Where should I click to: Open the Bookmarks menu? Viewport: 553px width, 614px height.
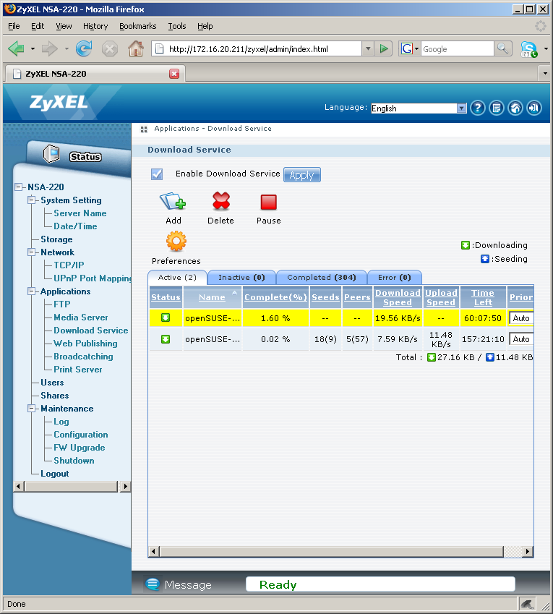pyautogui.click(x=138, y=26)
